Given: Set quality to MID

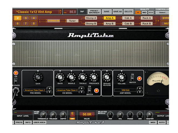Looking at the screenshot, I should pyautogui.click(x=144, y=13).
